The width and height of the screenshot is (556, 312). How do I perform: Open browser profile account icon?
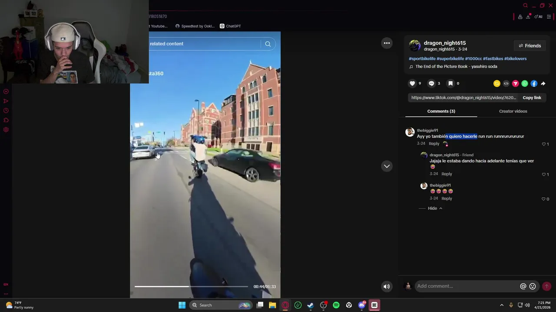[x=520, y=17]
